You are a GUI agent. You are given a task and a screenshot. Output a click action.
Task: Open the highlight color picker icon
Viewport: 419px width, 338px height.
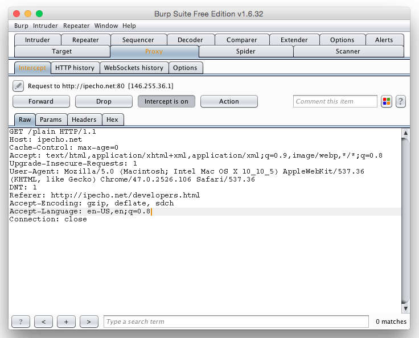(x=387, y=101)
